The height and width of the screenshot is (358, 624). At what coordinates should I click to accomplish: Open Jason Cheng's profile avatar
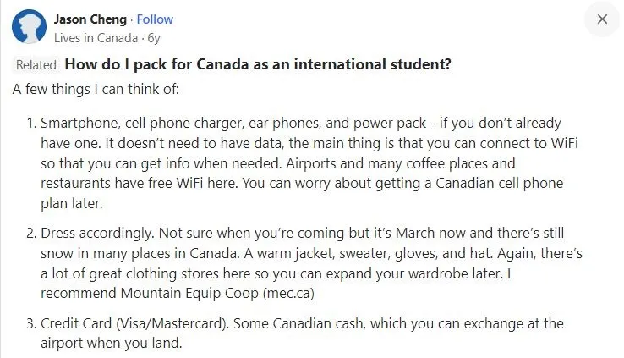[x=29, y=27]
